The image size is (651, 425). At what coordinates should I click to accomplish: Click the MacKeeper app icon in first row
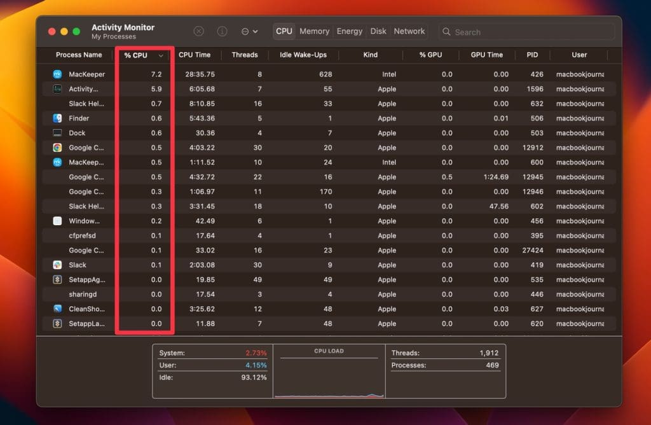pyautogui.click(x=57, y=74)
